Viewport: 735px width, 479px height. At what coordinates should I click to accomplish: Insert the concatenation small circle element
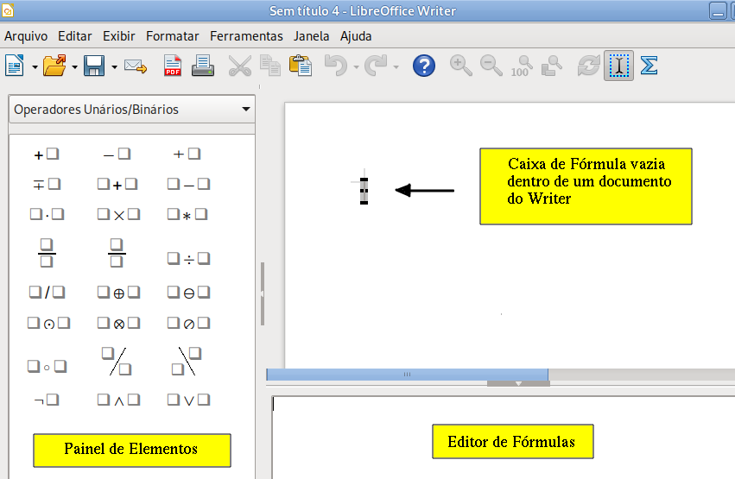click(47, 366)
